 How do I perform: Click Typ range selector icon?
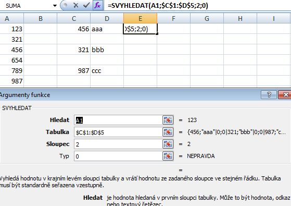click(x=168, y=156)
